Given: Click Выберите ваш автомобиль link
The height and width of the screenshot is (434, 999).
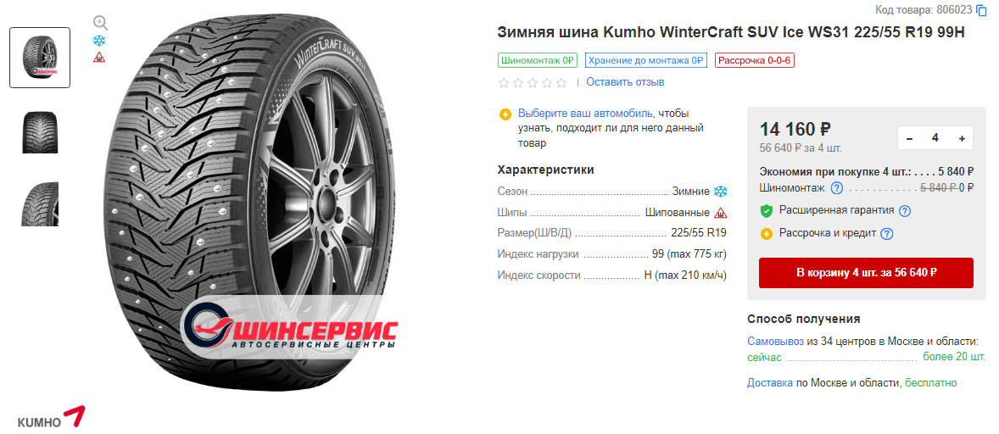Looking at the screenshot, I should 585,114.
